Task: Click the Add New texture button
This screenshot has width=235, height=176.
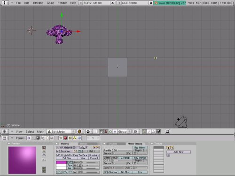Action: tap(179, 152)
